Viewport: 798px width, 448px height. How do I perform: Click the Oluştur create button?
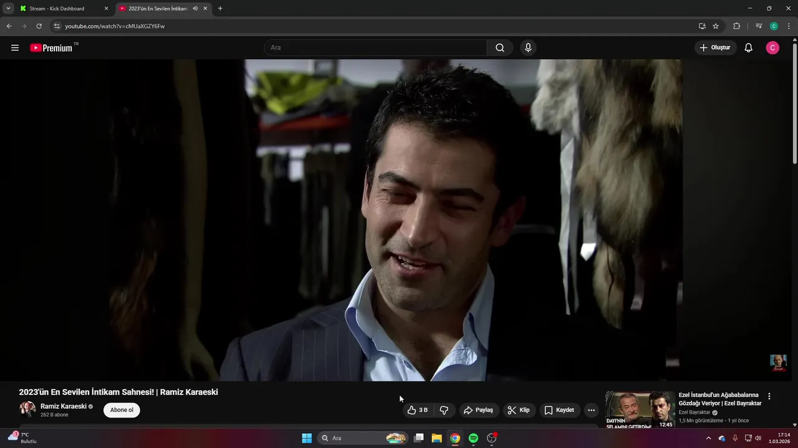pos(716,48)
